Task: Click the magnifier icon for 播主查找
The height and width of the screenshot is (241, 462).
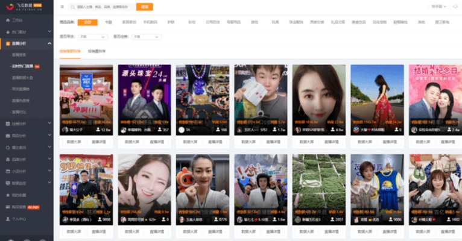Action: coord(8,148)
